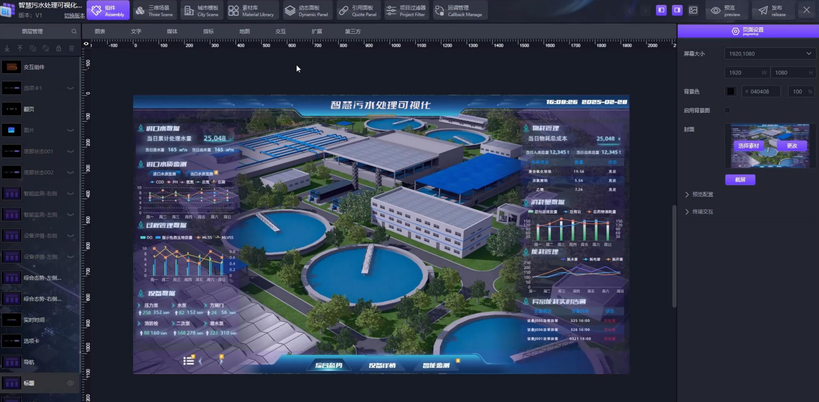Open the 图表 component tab
This screenshot has height=402, width=819.
100,31
